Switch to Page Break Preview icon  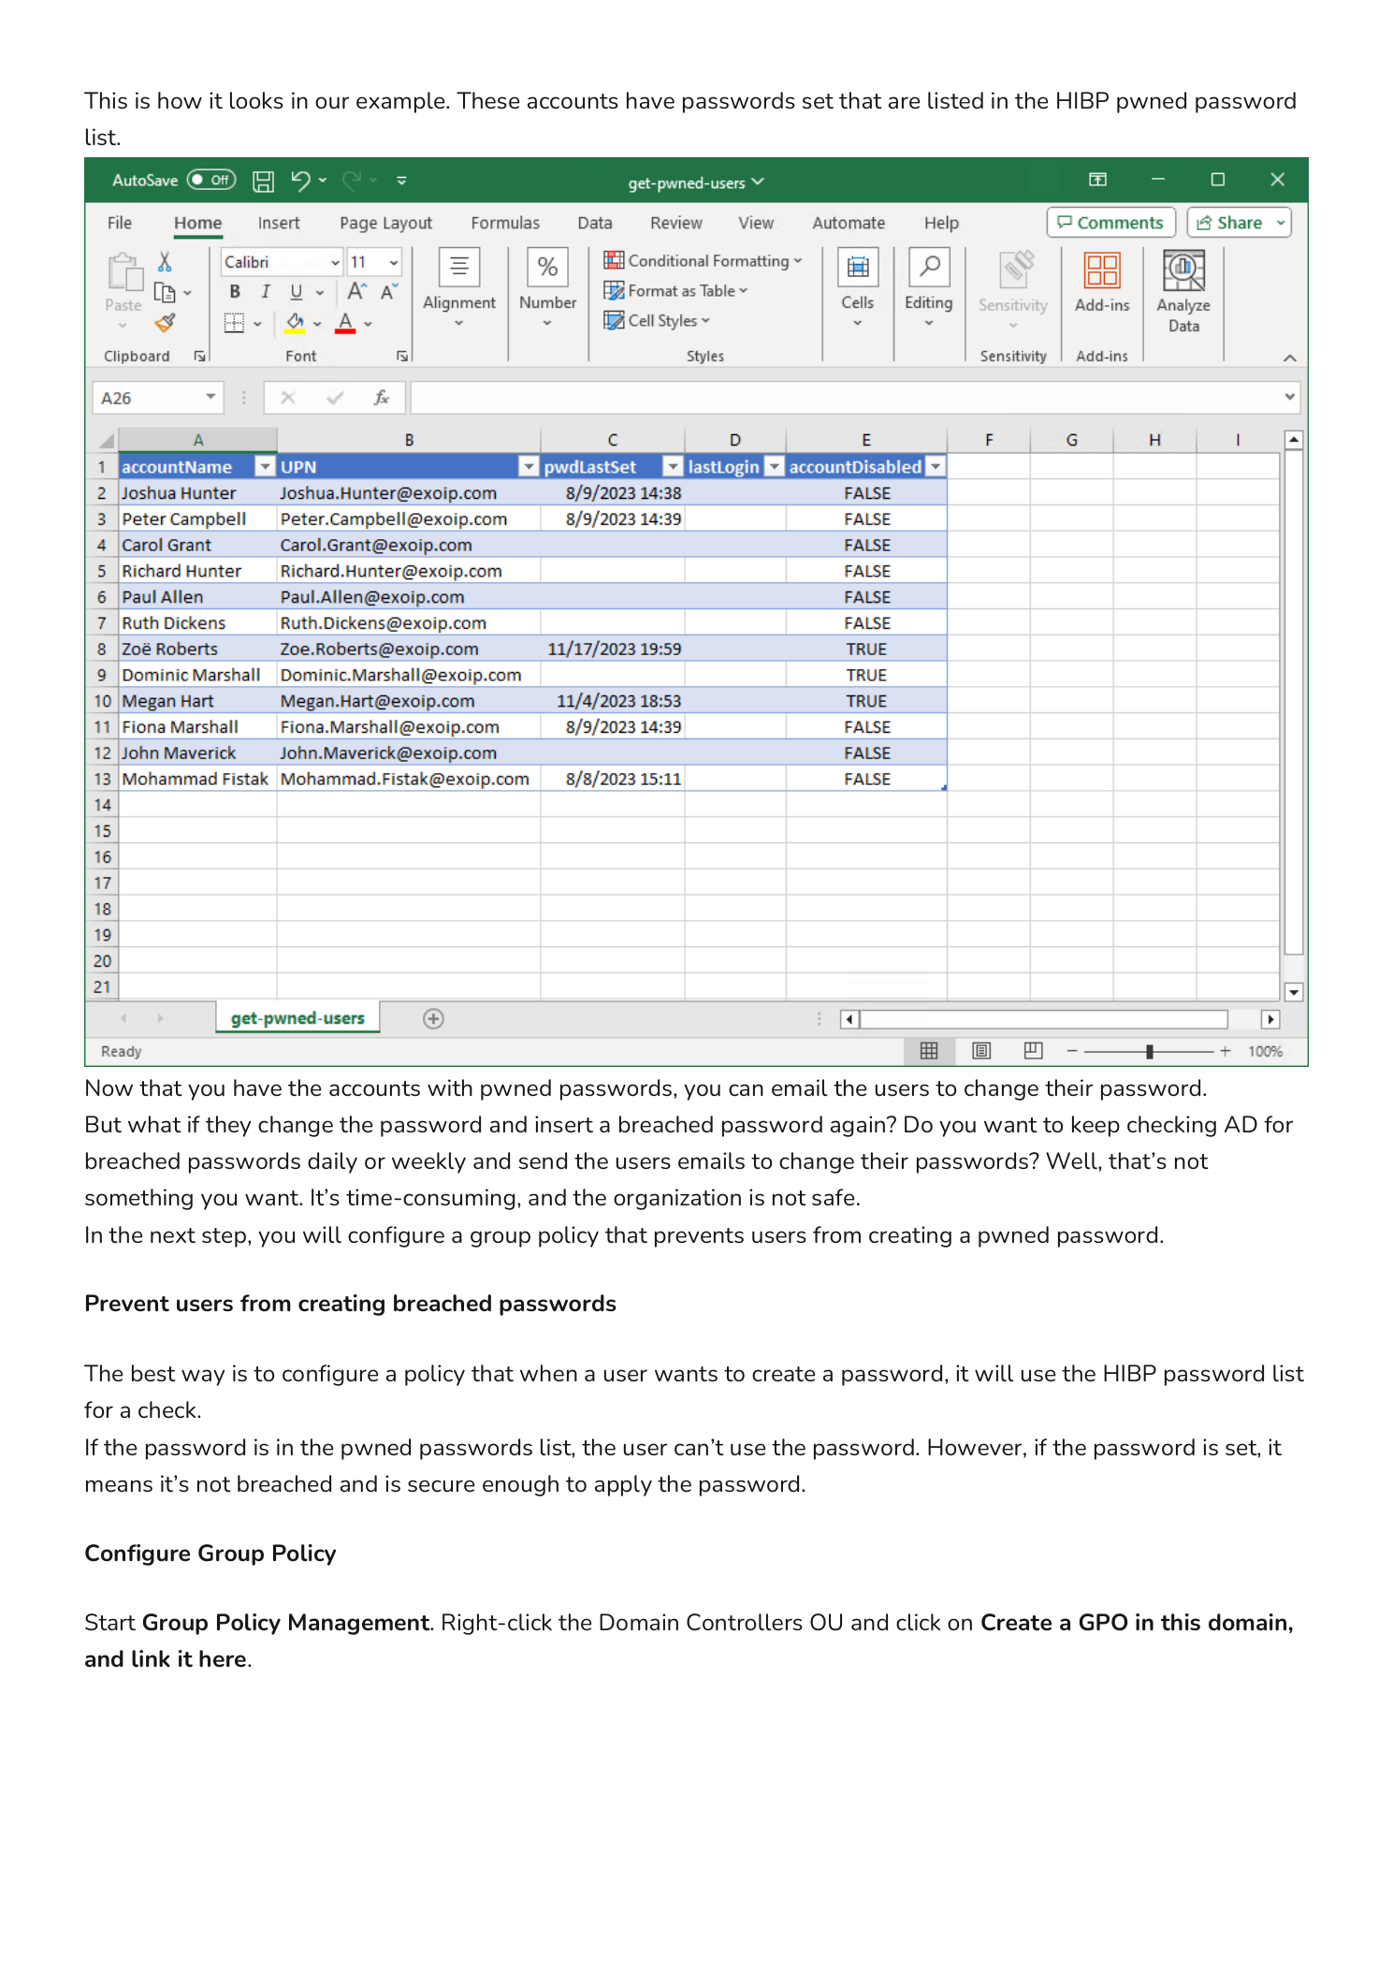pos(1033,1051)
